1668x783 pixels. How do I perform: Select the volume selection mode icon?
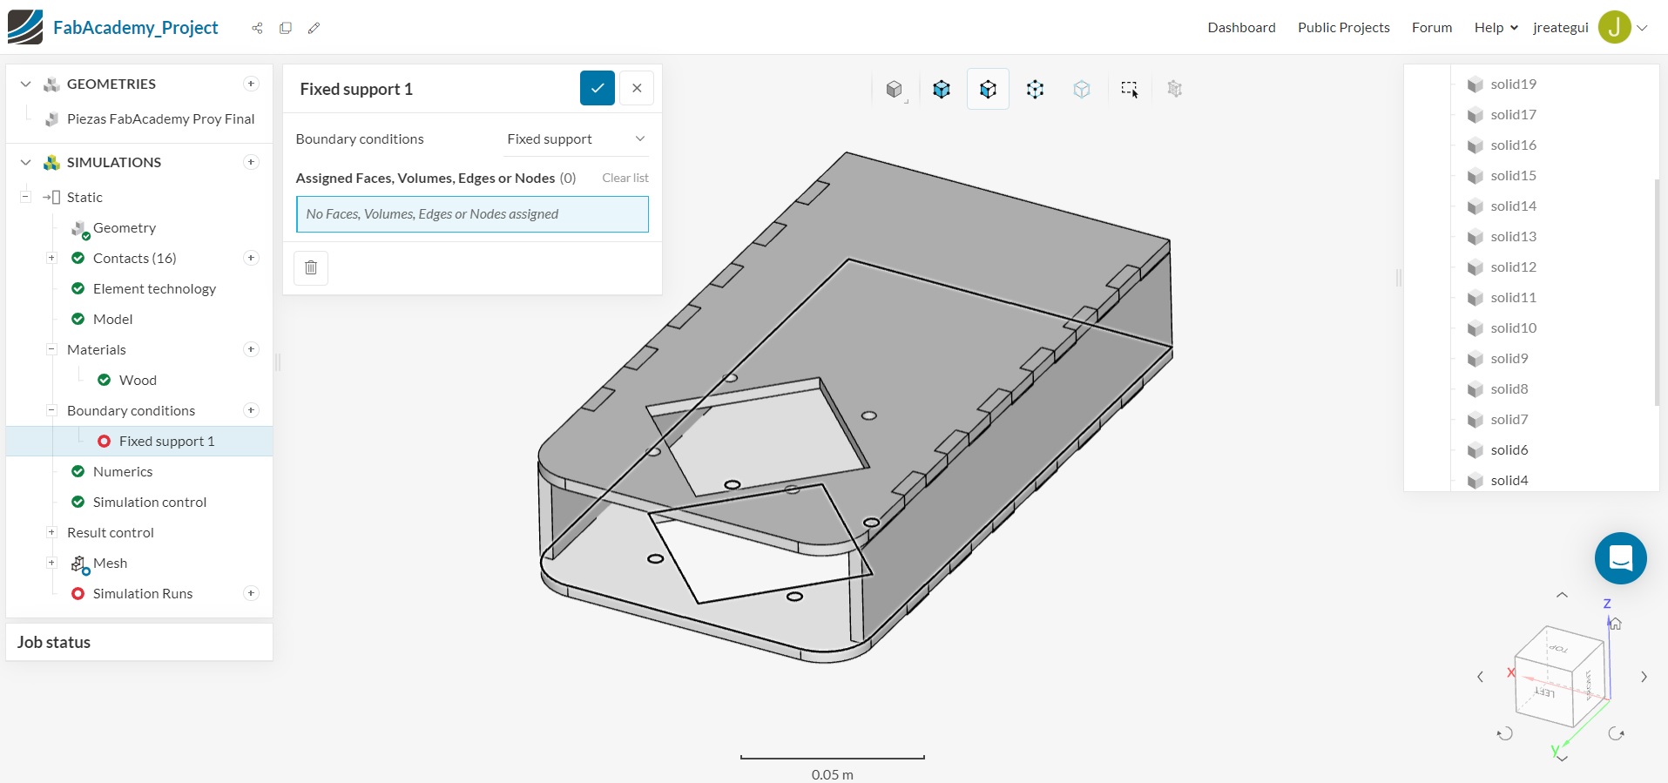(942, 89)
